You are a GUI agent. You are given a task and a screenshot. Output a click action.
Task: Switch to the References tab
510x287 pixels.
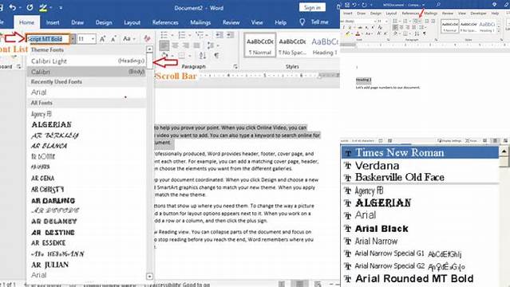pos(165,22)
